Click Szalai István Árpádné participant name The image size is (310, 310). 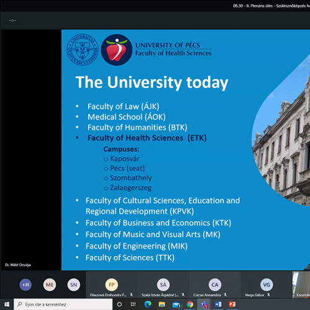160,295
